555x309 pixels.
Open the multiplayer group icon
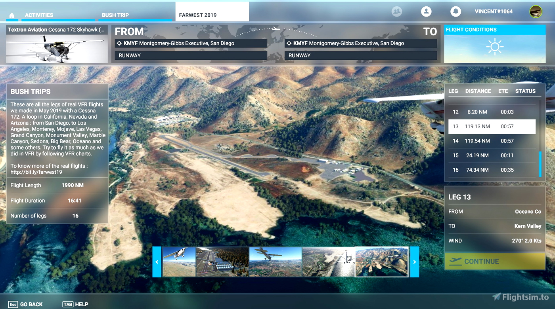tap(397, 11)
